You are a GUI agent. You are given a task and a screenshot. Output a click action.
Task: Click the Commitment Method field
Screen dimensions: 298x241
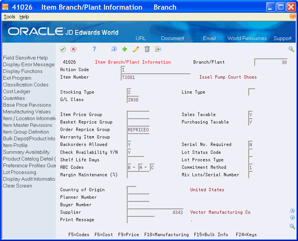[x=251, y=167]
